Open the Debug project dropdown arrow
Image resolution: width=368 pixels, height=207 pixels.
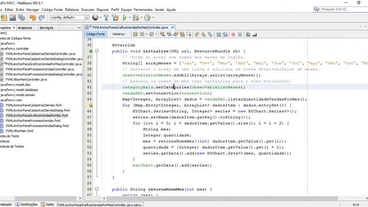tap(141, 18)
